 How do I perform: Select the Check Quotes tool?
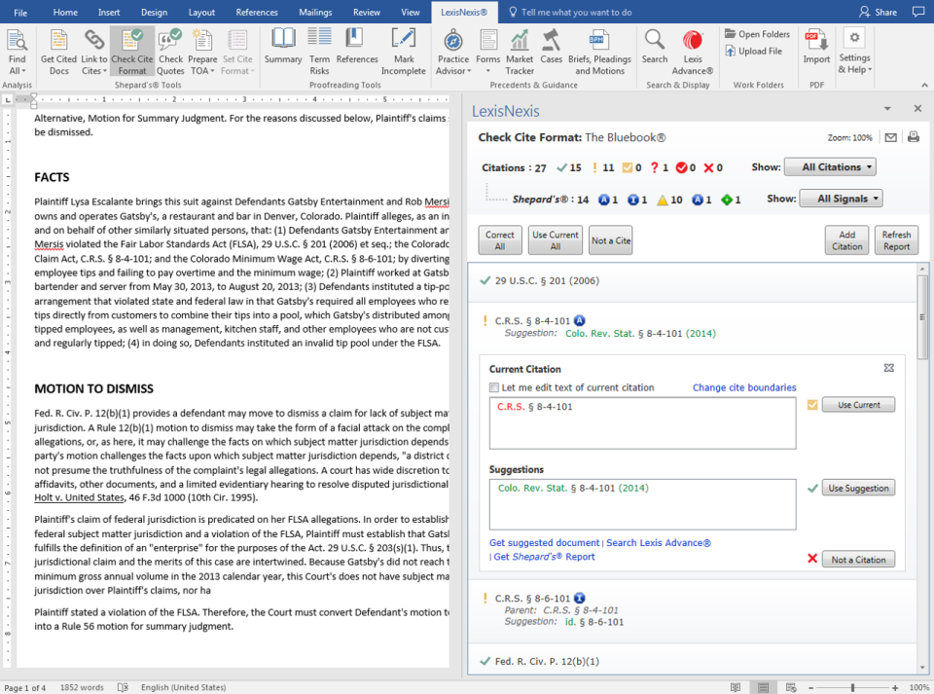click(170, 49)
